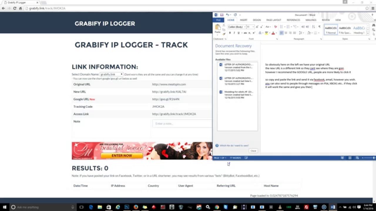Click the Save icon in Word's quick access toolbar
Viewport: 376px width, 211px height.
point(221,15)
